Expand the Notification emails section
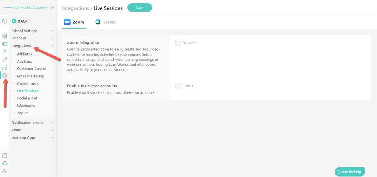 (x=33, y=123)
